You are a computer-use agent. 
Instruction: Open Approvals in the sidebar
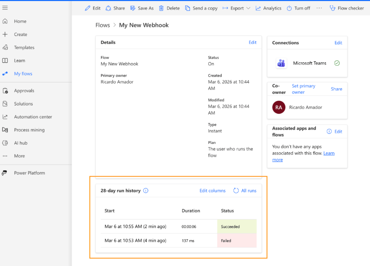point(24,91)
